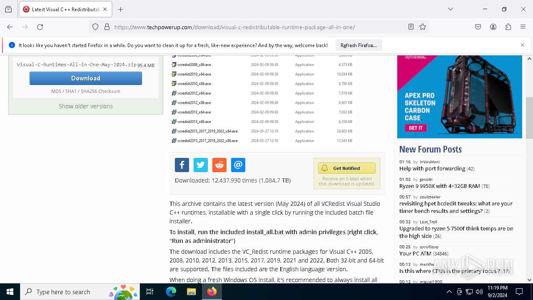The height and width of the screenshot is (300, 533).
Task: Open volume control in system tray
Action: pos(479,292)
